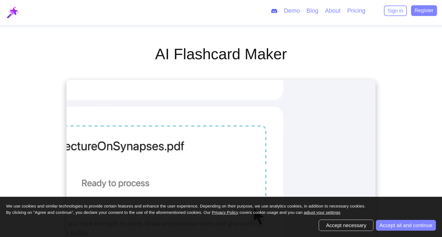Click the Ready to process status text
442x237 pixels.
tap(115, 183)
